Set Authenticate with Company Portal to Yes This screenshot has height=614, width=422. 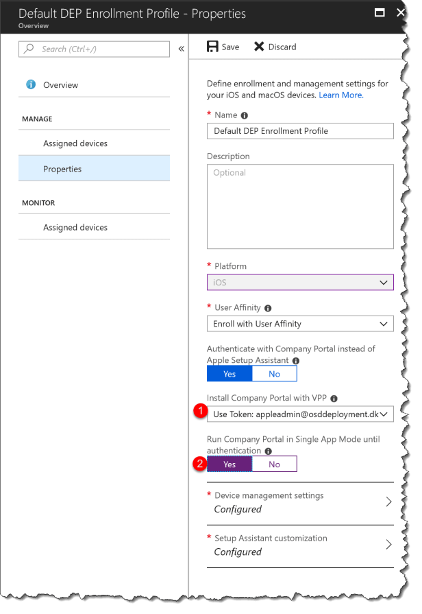pos(229,374)
